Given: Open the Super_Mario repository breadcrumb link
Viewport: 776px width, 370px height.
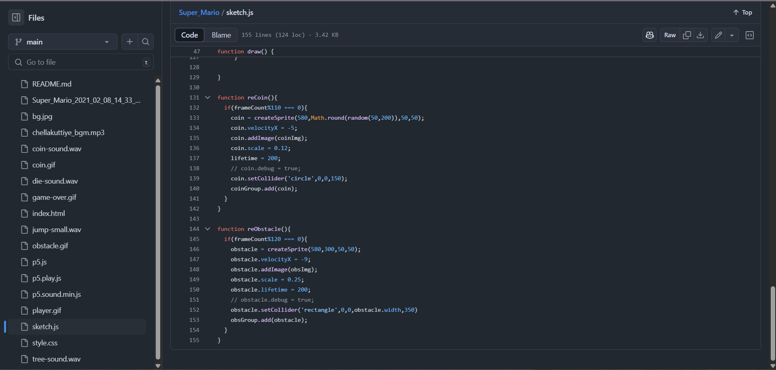Looking at the screenshot, I should pyautogui.click(x=199, y=13).
